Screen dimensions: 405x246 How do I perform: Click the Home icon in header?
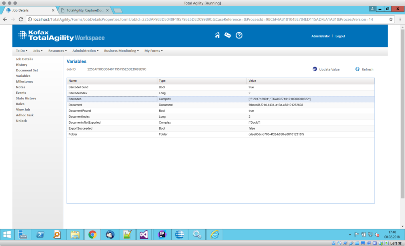click(x=217, y=35)
